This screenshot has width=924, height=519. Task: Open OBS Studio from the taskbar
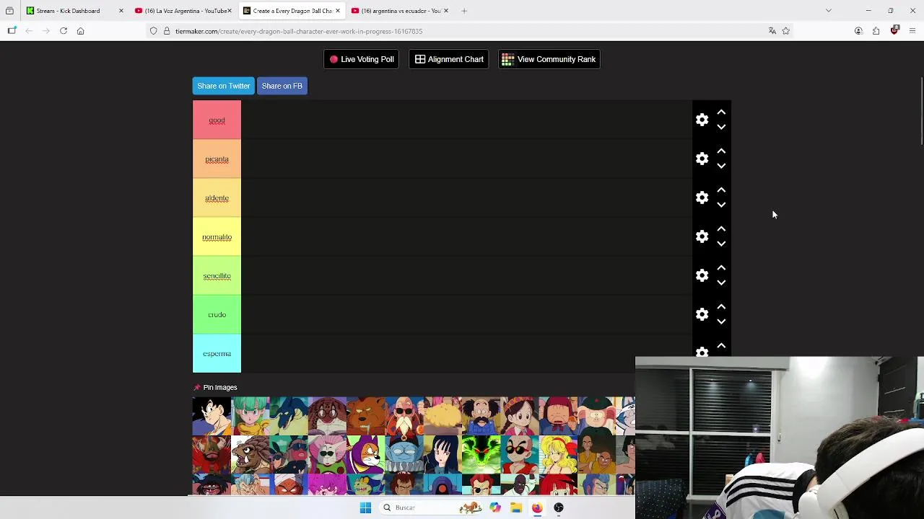[559, 507]
